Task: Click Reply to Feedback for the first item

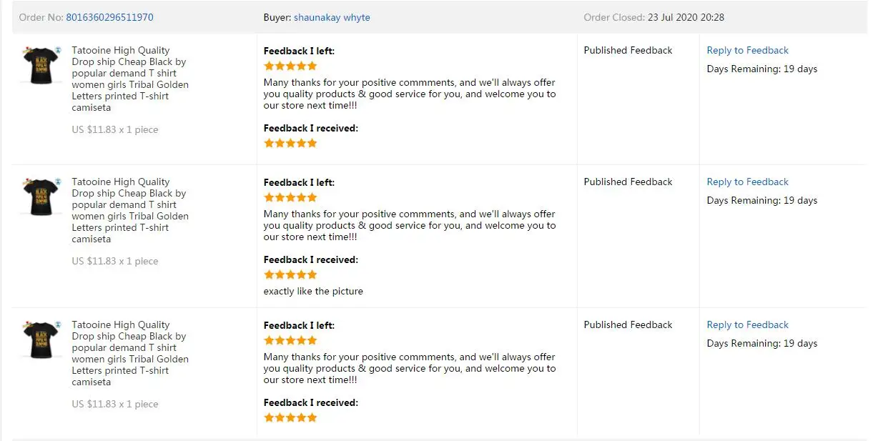Action: (747, 50)
